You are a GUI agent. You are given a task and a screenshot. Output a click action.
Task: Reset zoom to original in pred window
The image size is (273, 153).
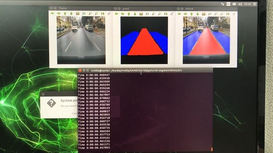(141, 14)
